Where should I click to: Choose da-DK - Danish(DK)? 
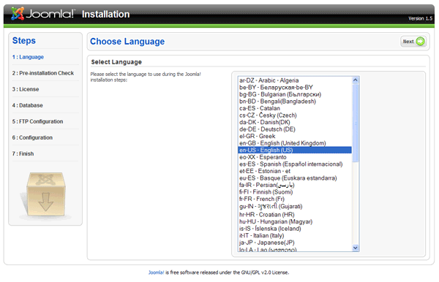click(x=295, y=123)
